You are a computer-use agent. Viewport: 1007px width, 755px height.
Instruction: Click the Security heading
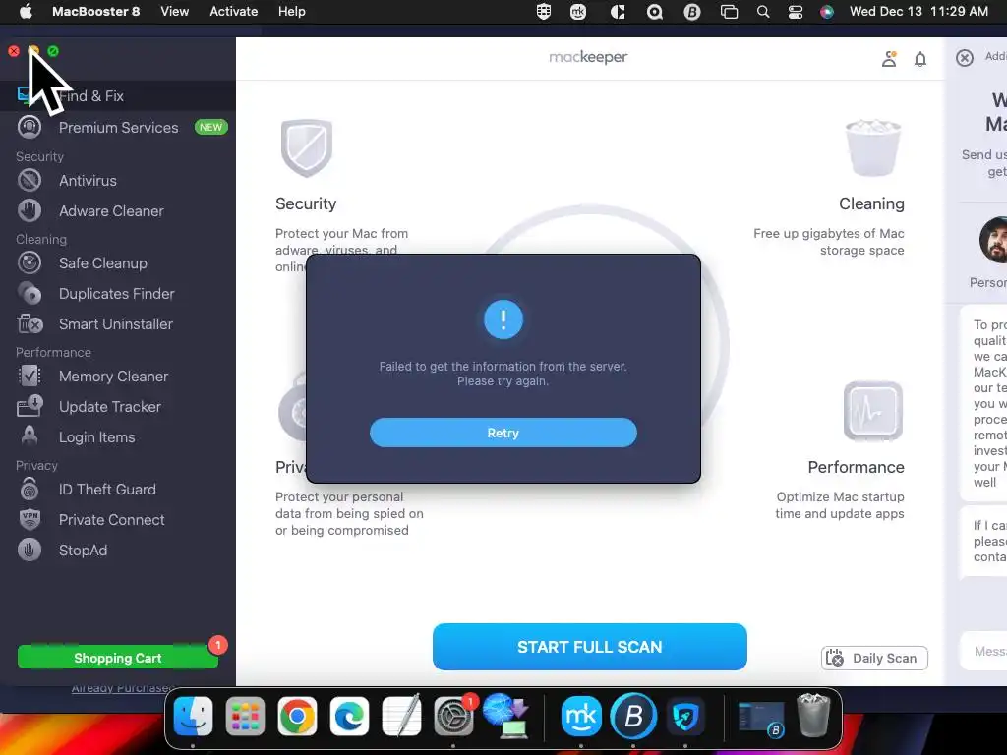tap(306, 203)
